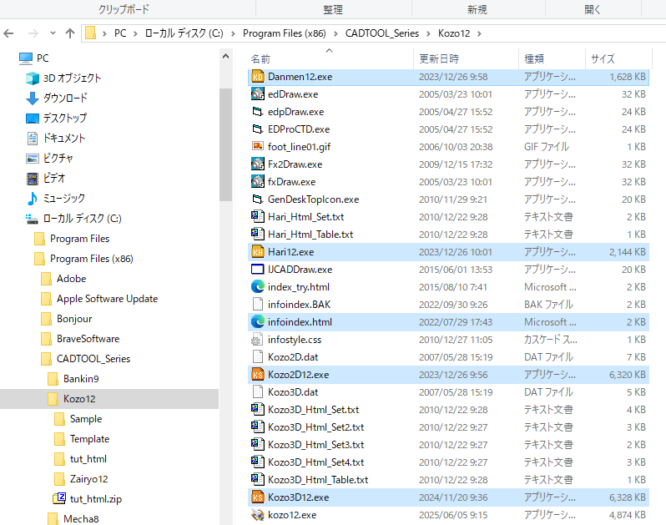Click ローカル ディスク (C:) in address bar
The image size is (666, 525).
(x=184, y=33)
